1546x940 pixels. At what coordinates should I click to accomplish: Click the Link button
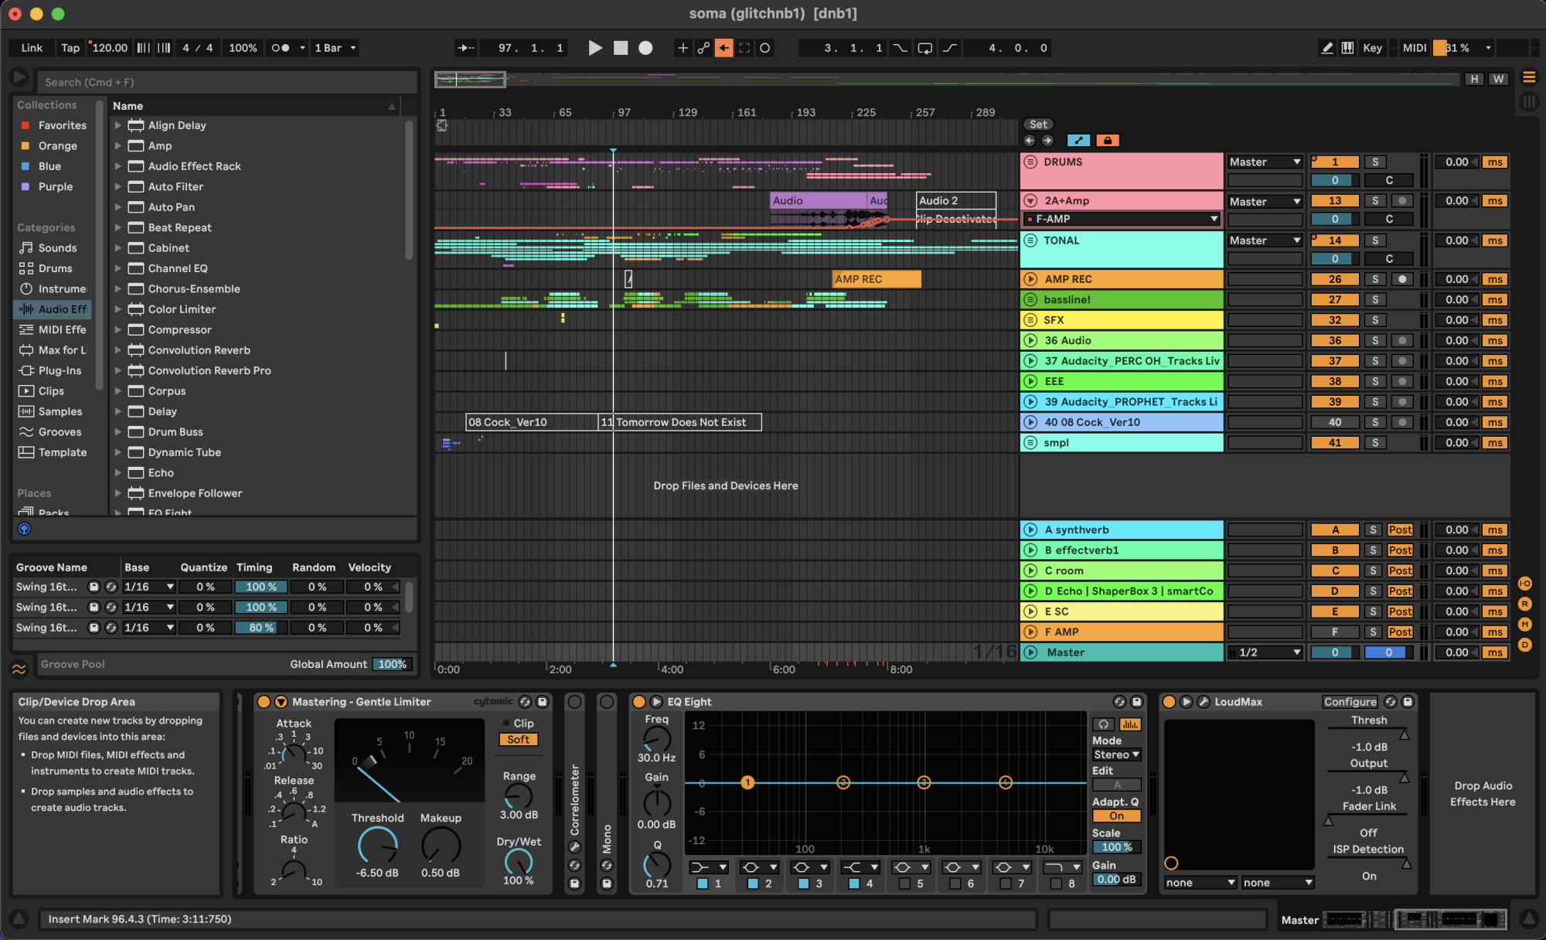pos(32,48)
